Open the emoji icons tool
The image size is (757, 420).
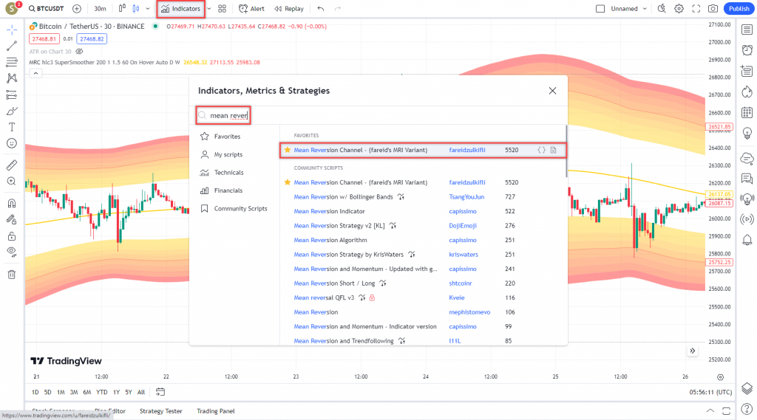click(x=12, y=143)
